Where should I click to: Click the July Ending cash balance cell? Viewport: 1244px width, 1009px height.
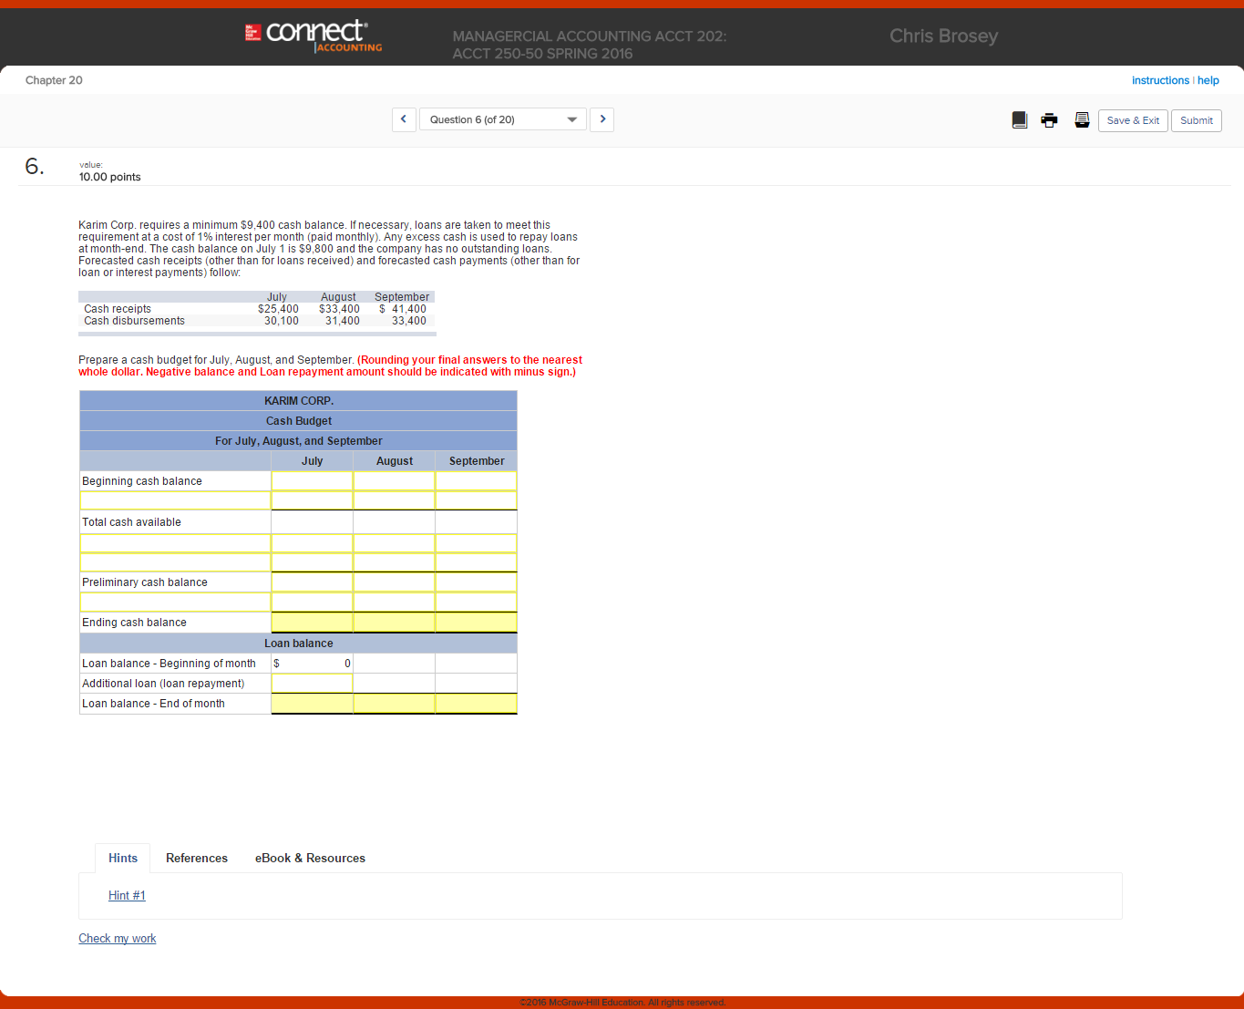coord(312,623)
